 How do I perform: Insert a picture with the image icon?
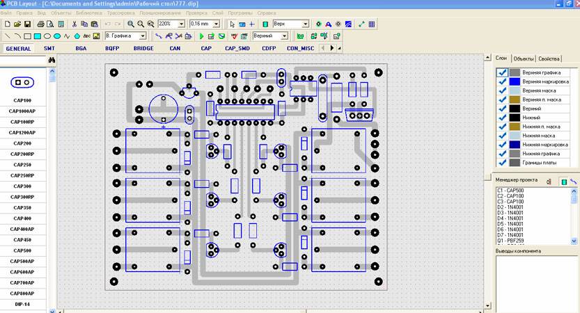(97, 36)
